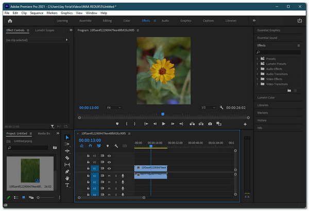Solo audio track A2
The width and height of the screenshot is (309, 211).
116,182
